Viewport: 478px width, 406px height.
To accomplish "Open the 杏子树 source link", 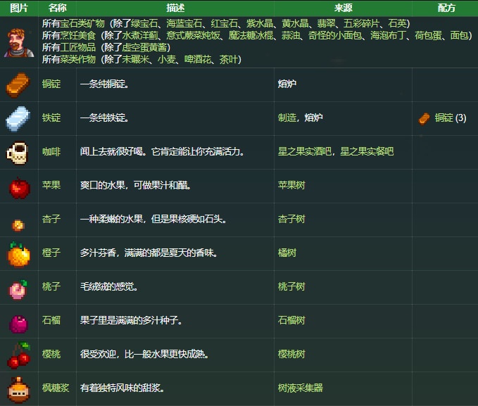I will (291, 219).
